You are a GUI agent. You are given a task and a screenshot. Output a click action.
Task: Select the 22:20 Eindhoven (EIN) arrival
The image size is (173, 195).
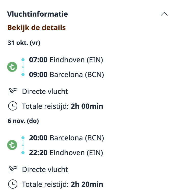pyautogui.click(x=66, y=153)
